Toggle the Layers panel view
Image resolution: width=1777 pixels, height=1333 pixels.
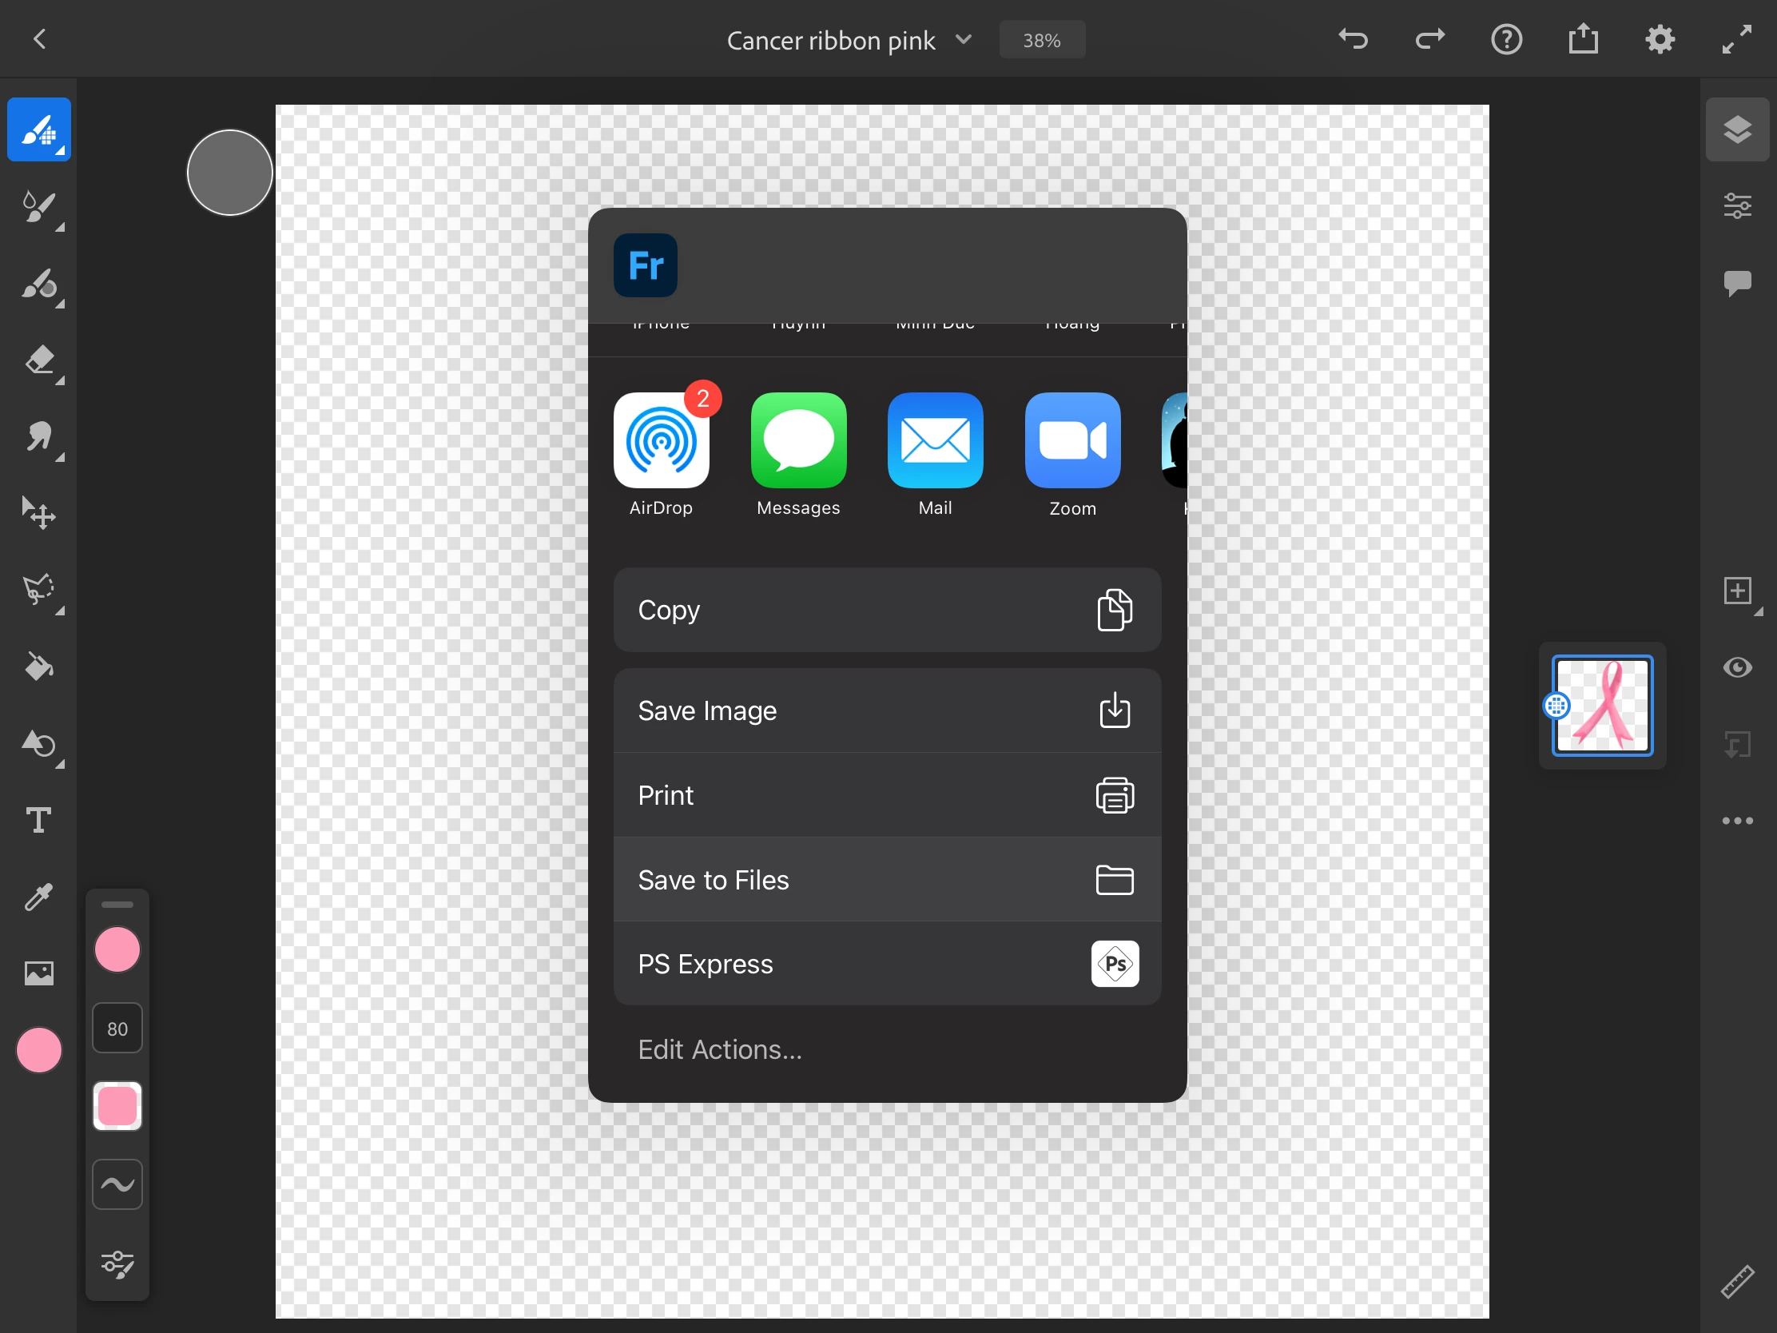(x=1737, y=129)
